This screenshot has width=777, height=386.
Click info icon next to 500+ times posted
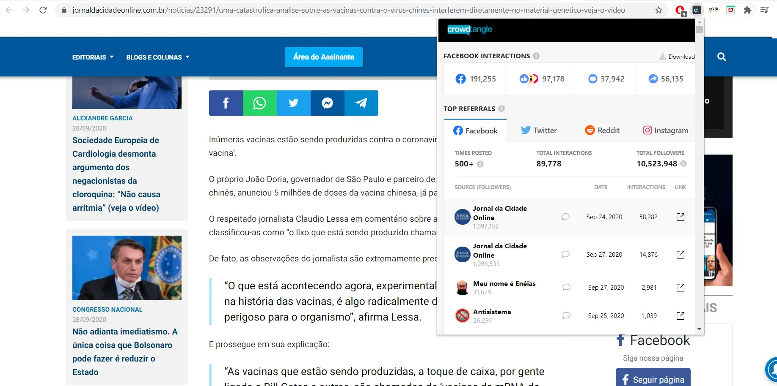click(480, 164)
